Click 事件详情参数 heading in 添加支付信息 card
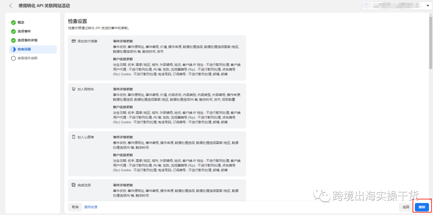Viewport: 433px width, 215px height. pos(123,41)
